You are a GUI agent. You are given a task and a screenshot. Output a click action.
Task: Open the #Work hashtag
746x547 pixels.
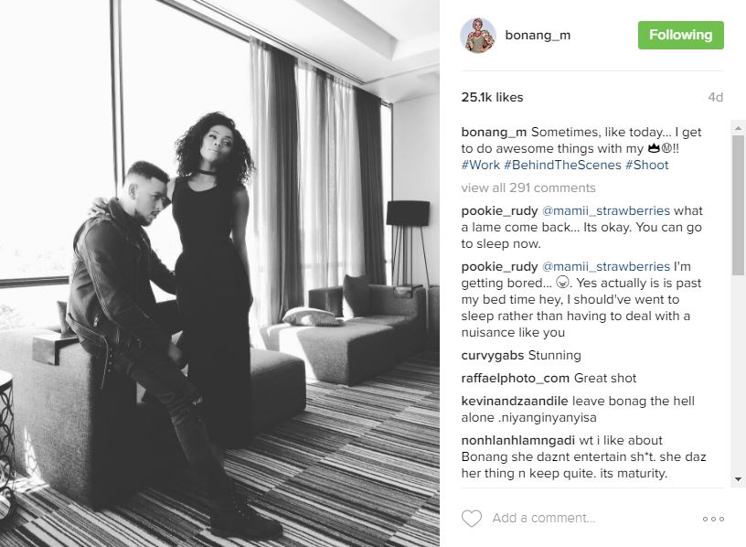click(x=480, y=166)
